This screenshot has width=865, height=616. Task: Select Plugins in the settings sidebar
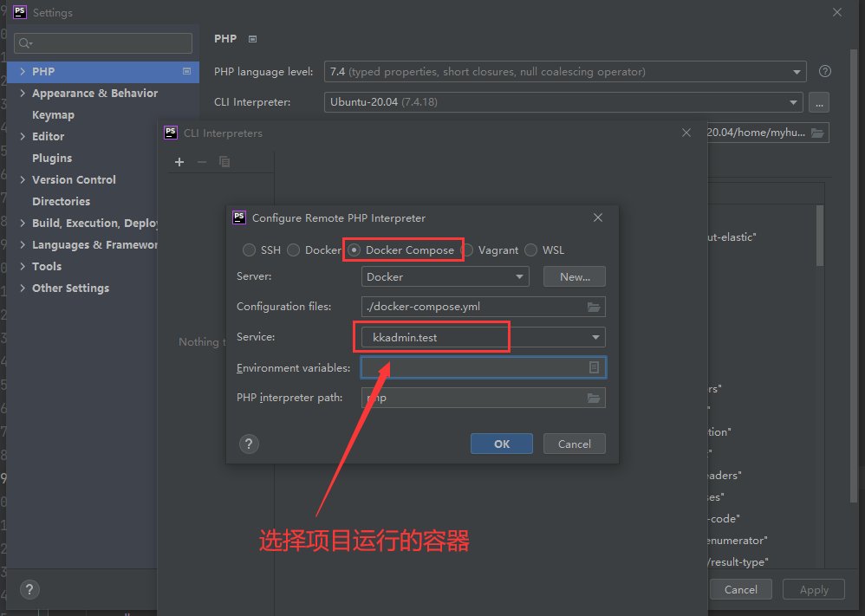[52, 158]
